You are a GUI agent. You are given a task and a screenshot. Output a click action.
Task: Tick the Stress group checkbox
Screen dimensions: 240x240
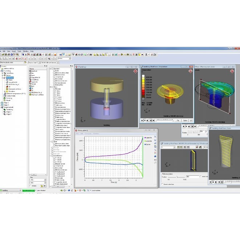point(52,87)
